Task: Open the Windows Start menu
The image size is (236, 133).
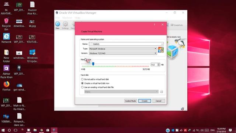Action: (3, 130)
